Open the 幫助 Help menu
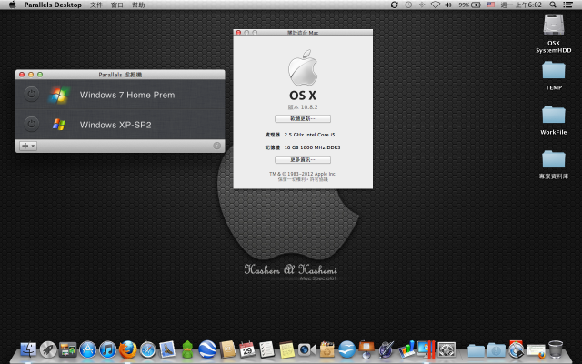The width and height of the screenshot is (582, 364). 138,5
